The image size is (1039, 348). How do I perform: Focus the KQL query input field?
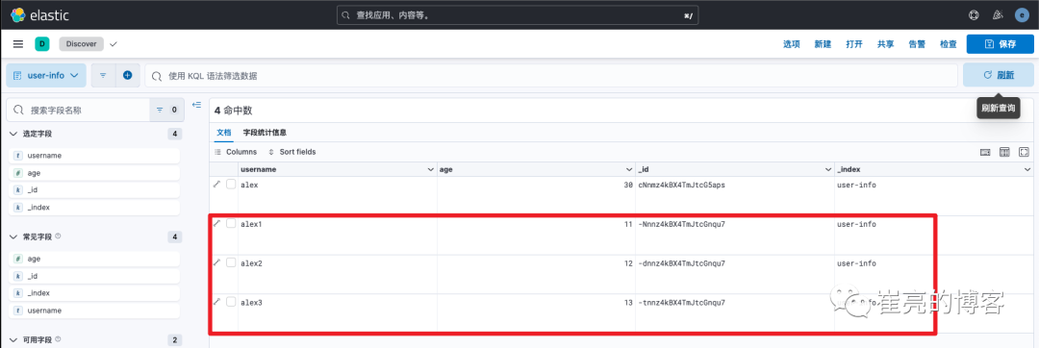[551, 75]
